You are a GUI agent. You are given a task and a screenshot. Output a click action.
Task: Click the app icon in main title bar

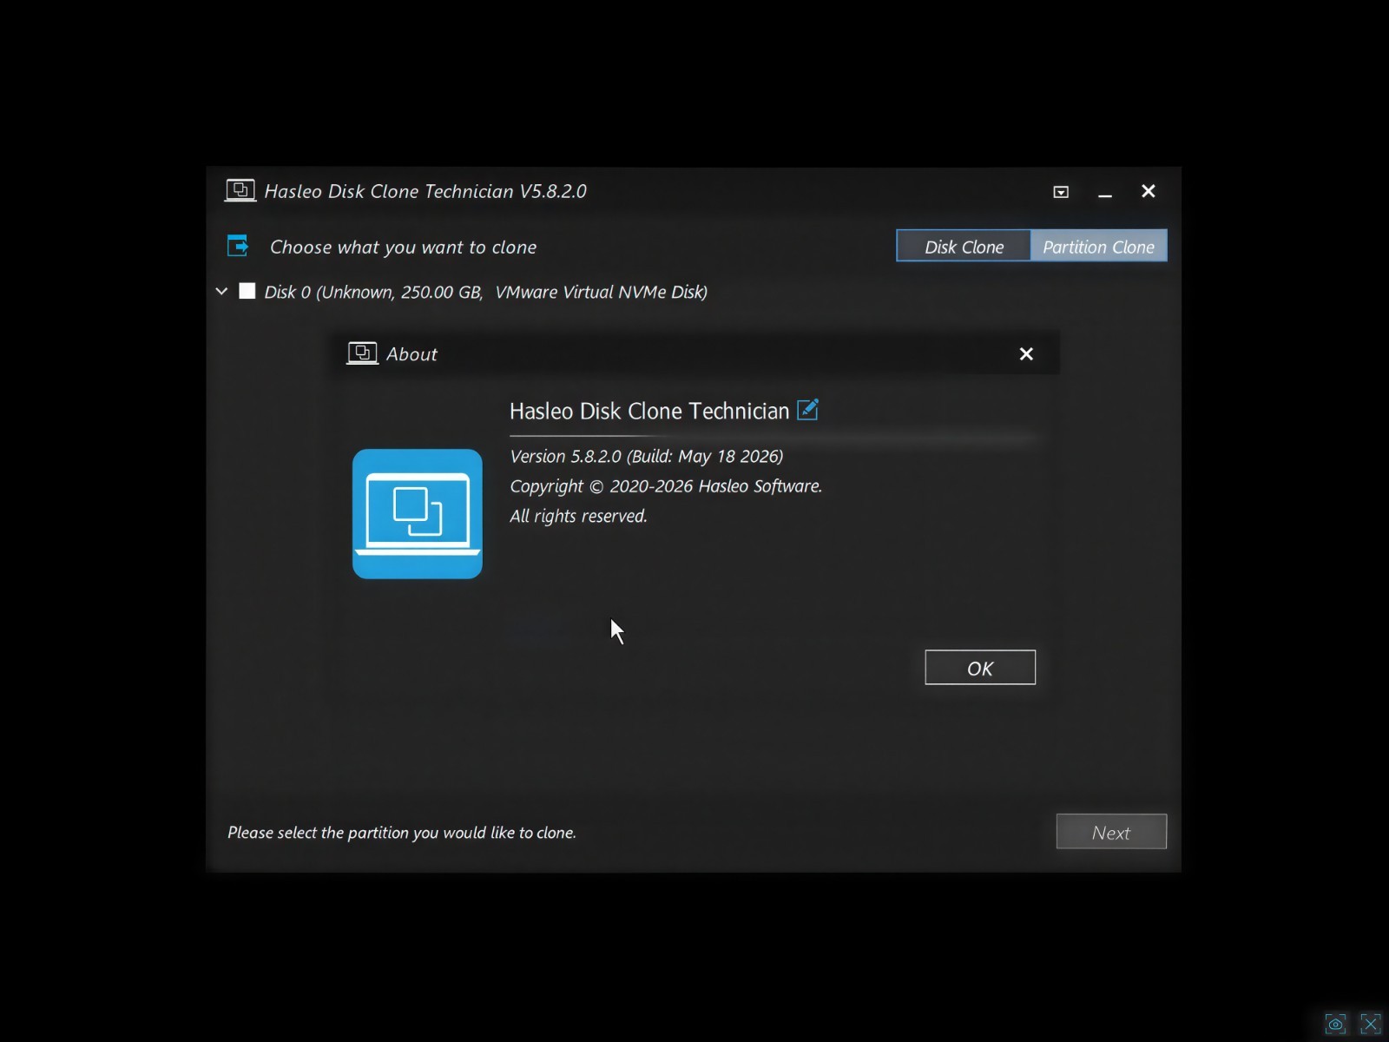click(x=240, y=190)
